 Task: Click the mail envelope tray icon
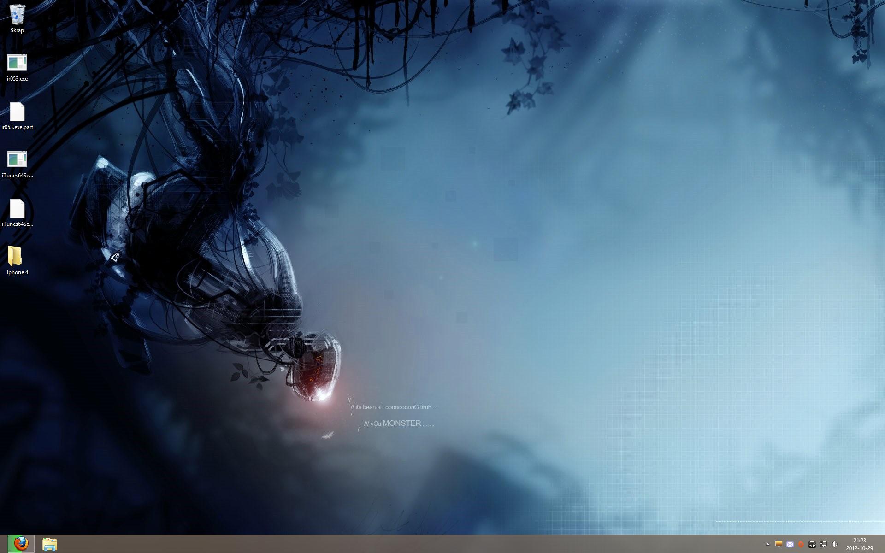tap(790, 544)
